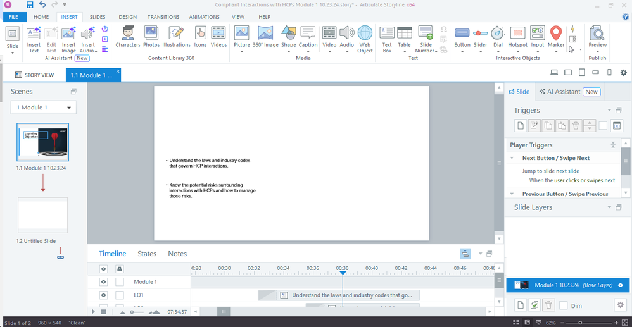632x327 pixels.
Task: Click AI Assistant Insert Image
Action: 68,39
